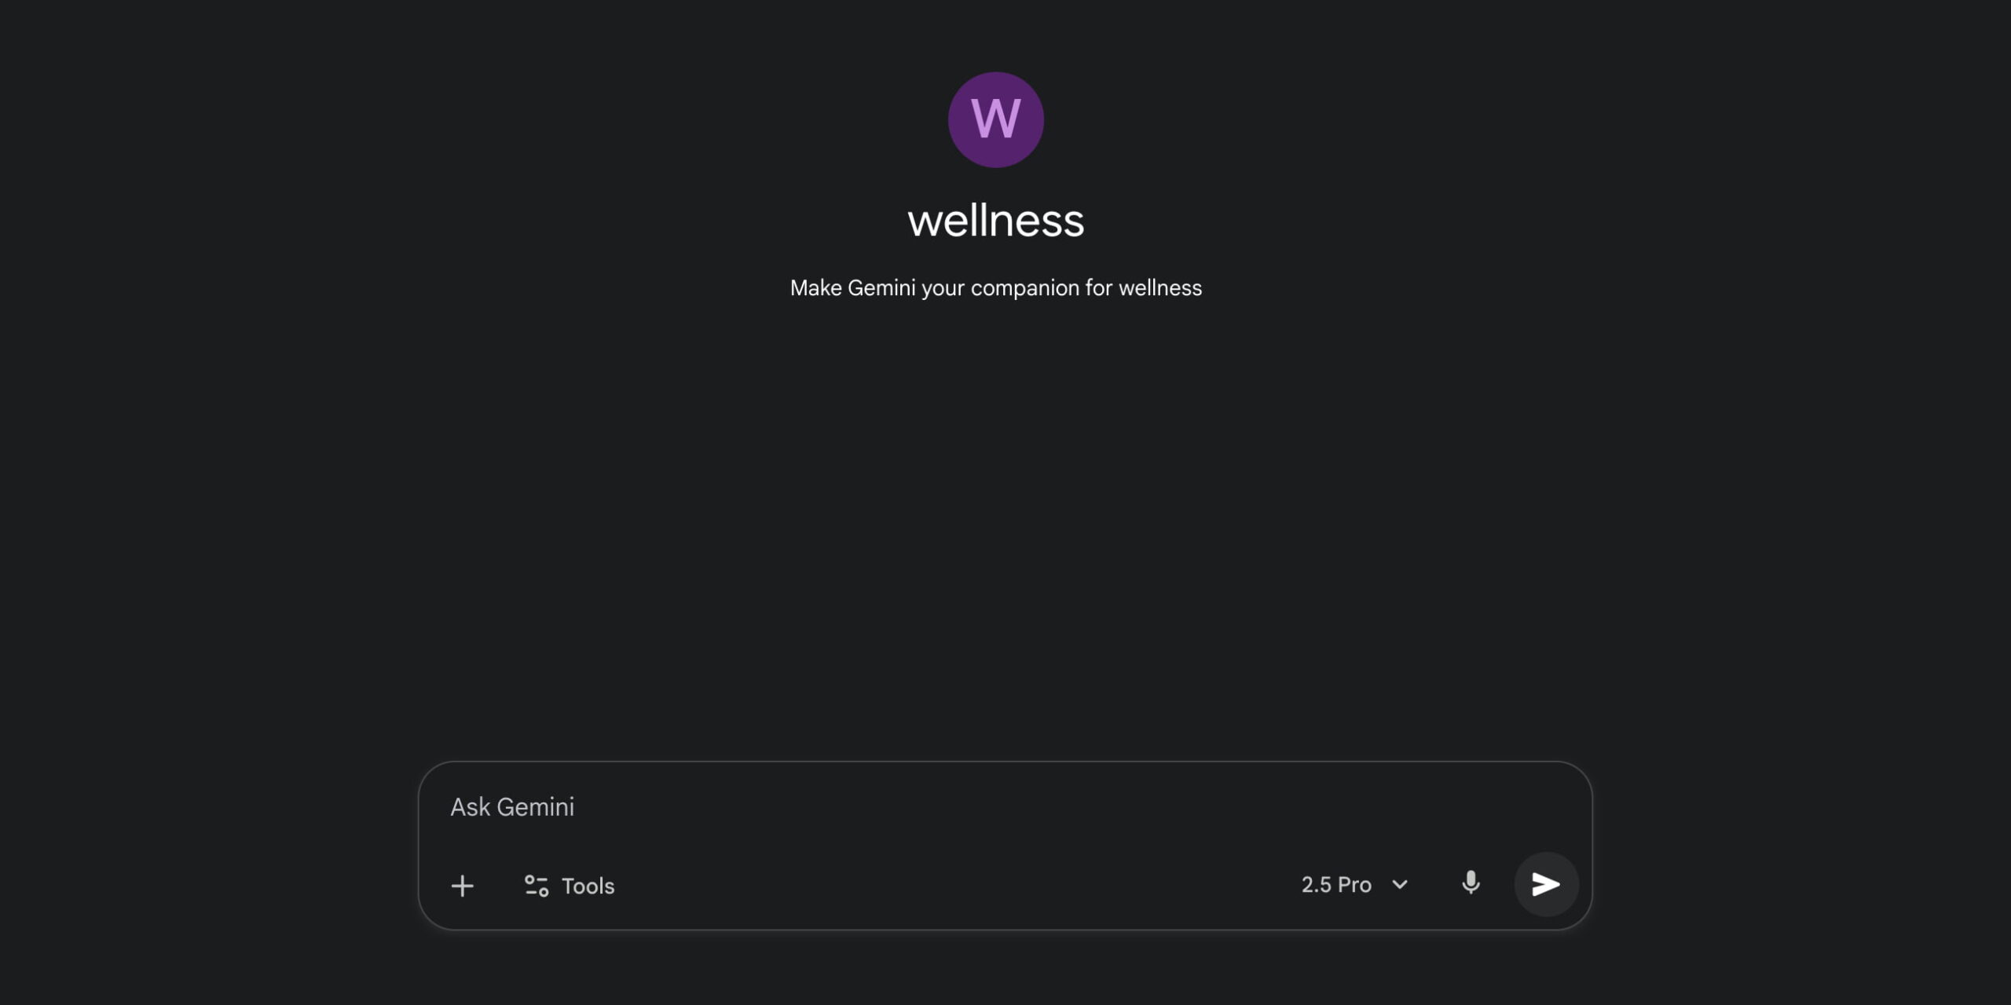
Task: Select the Tools label in prompt bar
Action: pos(588,886)
